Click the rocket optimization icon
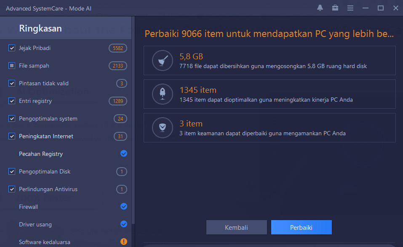 click(x=163, y=94)
